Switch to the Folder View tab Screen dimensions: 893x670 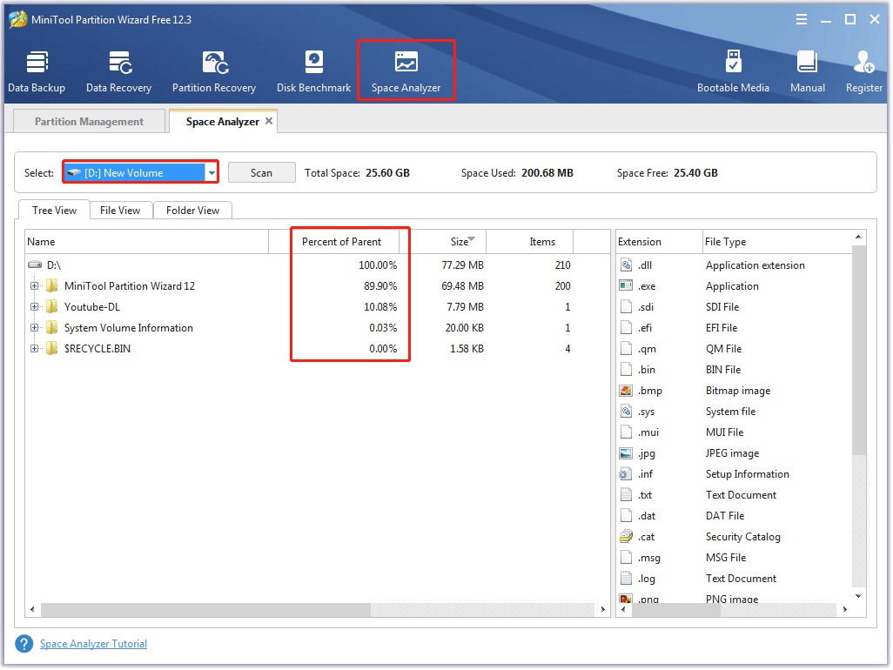coord(191,210)
